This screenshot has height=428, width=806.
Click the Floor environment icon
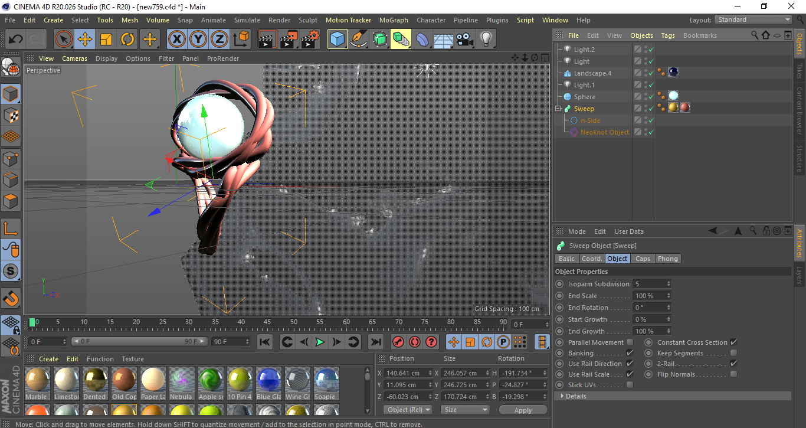[x=443, y=40]
